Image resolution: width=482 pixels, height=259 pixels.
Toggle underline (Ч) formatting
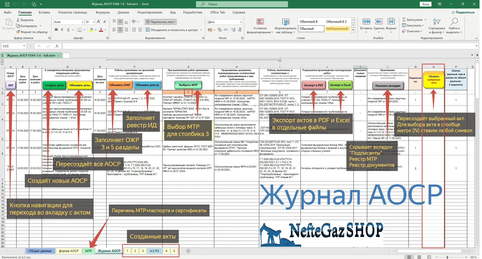pyautogui.click(x=68, y=30)
